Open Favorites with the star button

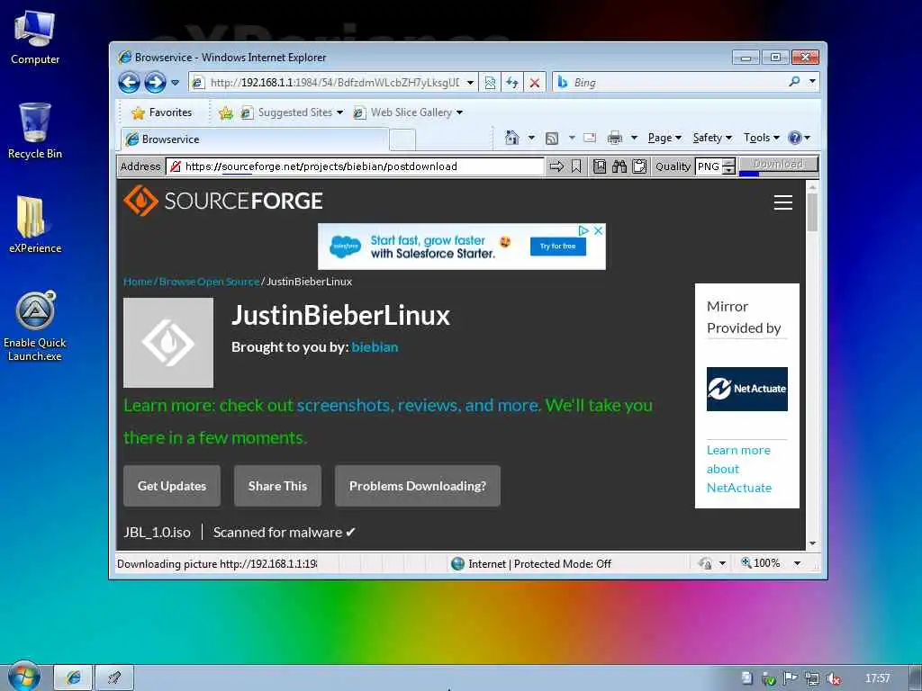click(x=162, y=112)
